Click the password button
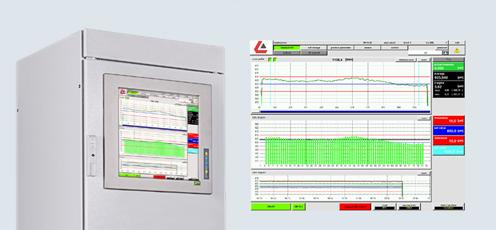 [442, 48]
